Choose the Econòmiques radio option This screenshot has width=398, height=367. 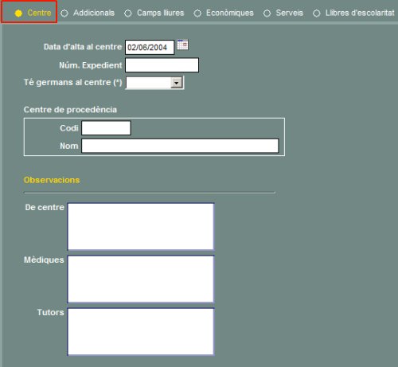[x=197, y=14]
